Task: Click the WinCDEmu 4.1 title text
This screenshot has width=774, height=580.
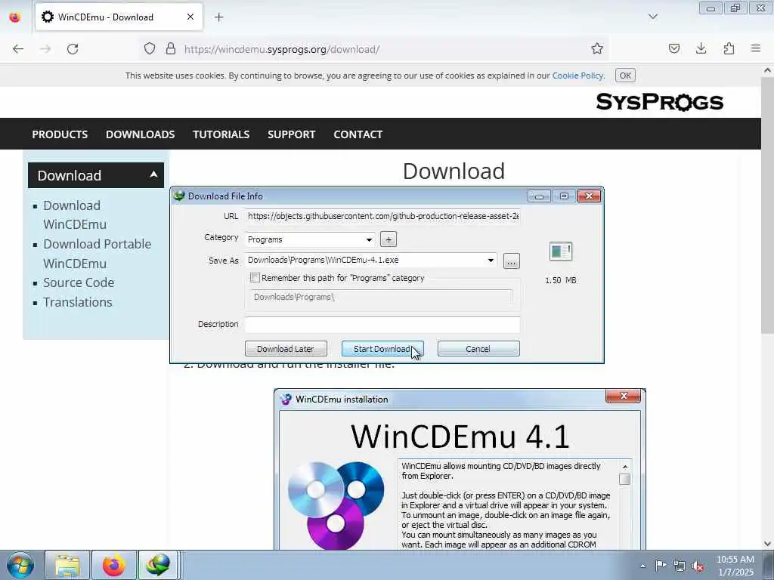Action: point(460,436)
